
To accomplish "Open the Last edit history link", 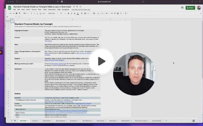I will [x=80, y=9].
